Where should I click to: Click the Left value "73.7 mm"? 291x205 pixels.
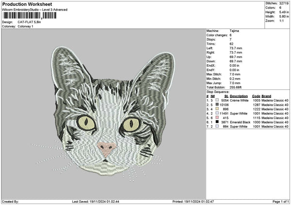(236, 48)
